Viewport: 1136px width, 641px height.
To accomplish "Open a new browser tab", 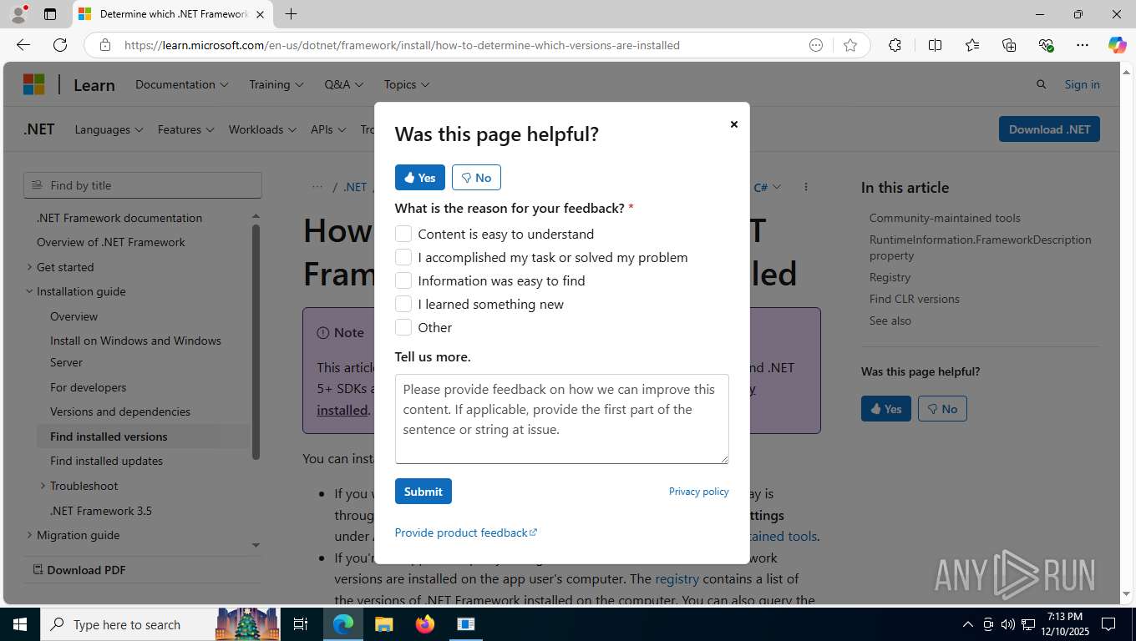I will (291, 14).
